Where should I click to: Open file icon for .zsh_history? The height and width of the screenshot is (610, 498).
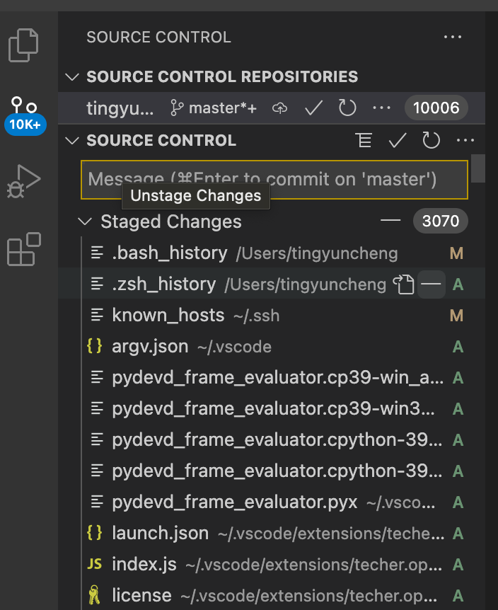403,284
